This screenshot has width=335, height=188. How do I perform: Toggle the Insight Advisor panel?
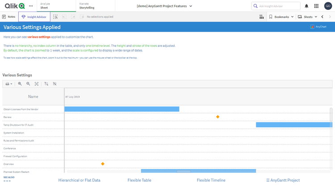(x=34, y=16)
